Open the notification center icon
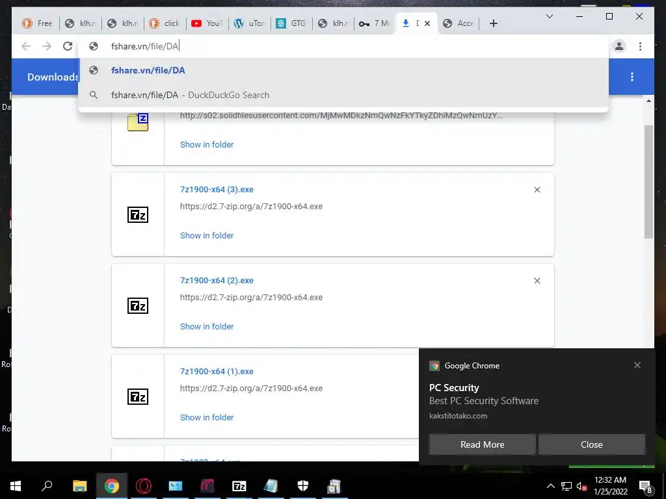This screenshot has height=499, width=666. coord(646,486)
